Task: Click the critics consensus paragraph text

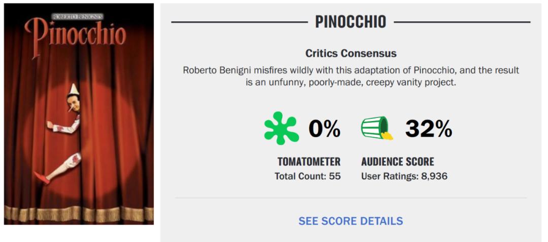Action: coord(351,75)
